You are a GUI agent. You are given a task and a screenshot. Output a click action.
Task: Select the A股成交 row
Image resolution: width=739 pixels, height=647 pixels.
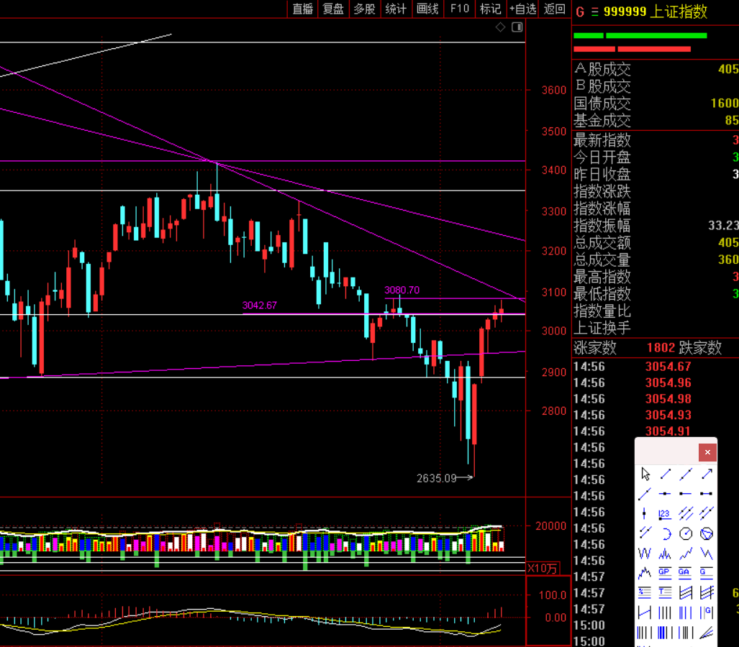tap(656, 69)
